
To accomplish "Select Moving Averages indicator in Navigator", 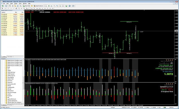I will pyautogui.click(x=12, y=92).
